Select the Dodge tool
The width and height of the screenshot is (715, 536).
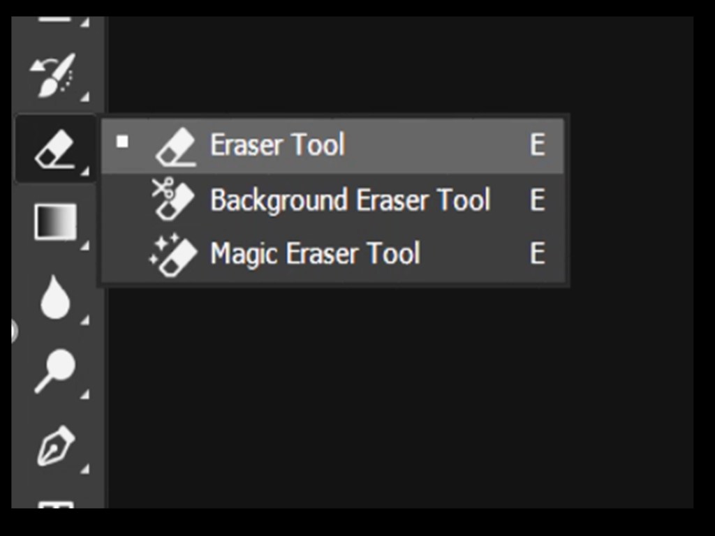click(55, 370)
